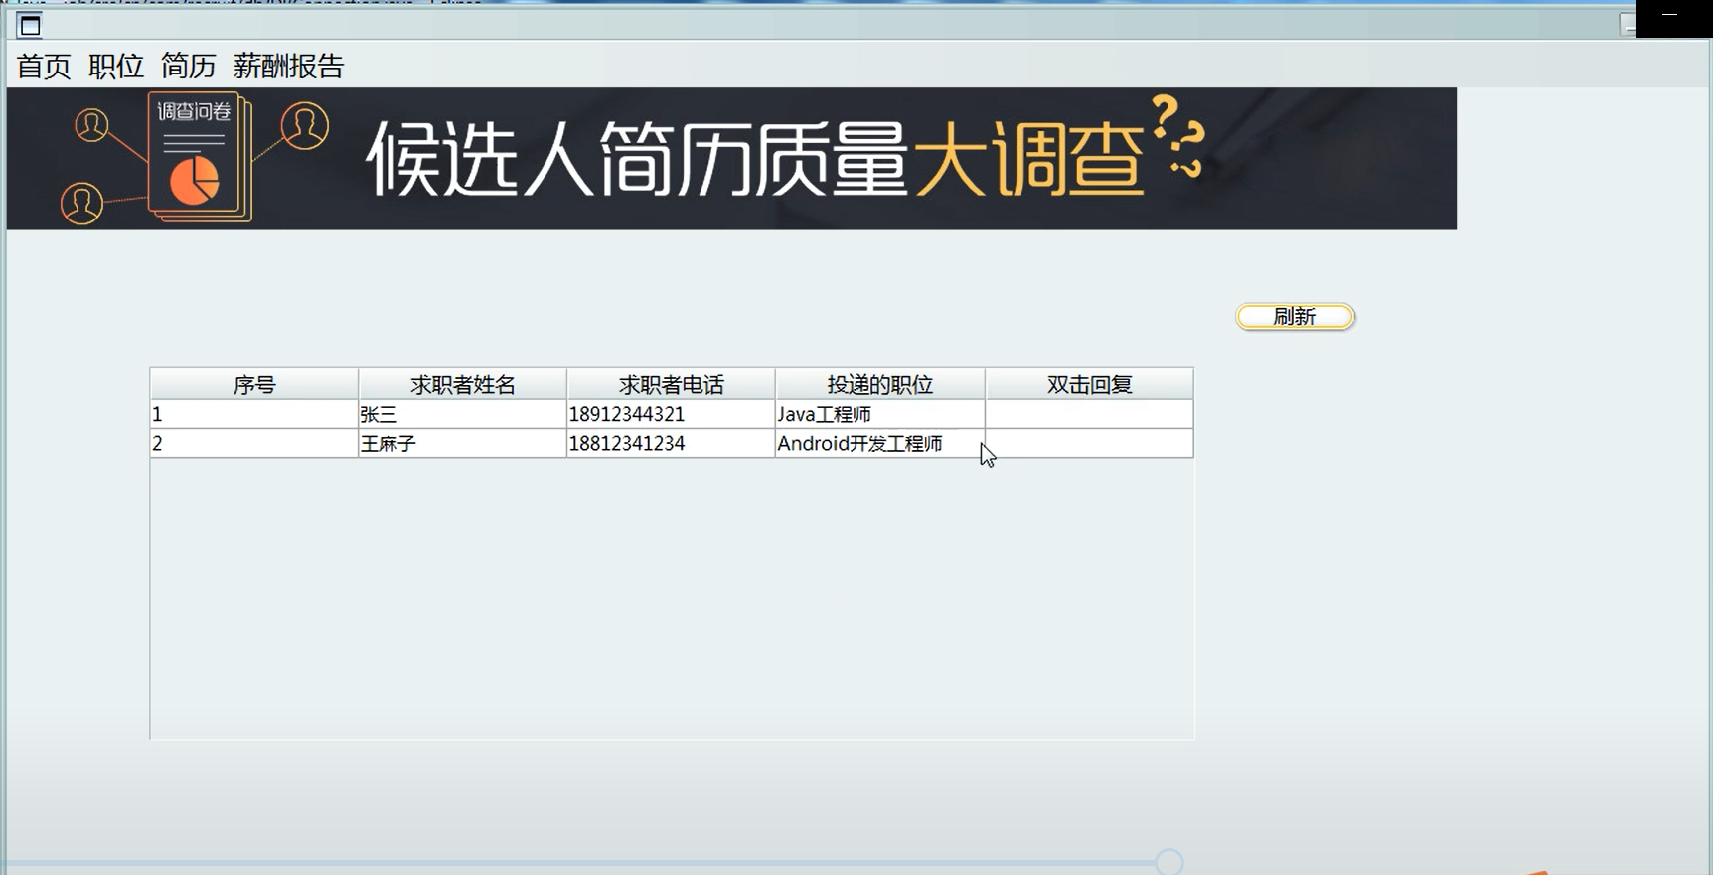Click the 序号 column header
Image resolution: width=1713 pixels, height=875 pixels.
(x=254, y=384)
